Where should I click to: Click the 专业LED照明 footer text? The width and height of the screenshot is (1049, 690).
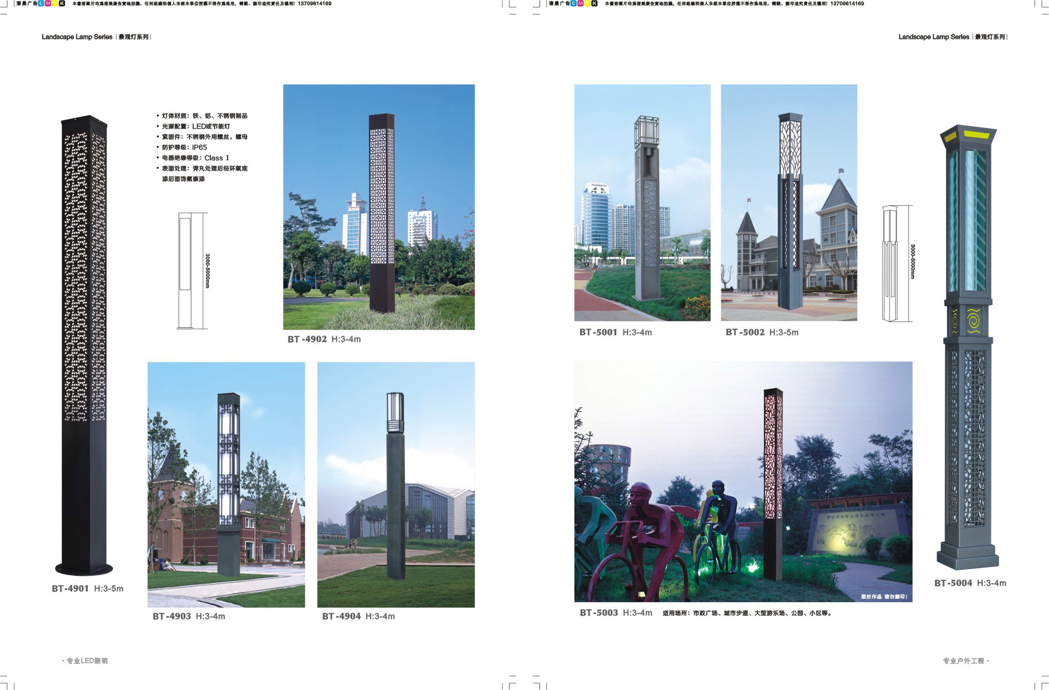86,661
